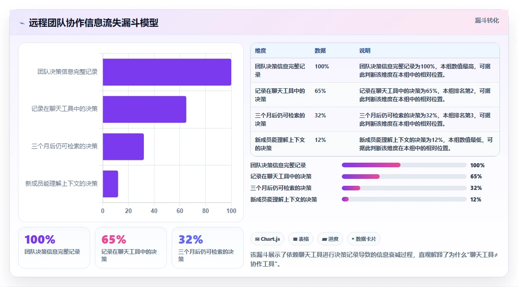518x287 pixels.
Task: Open the 65% data card
Action: (x=131, y=248)
